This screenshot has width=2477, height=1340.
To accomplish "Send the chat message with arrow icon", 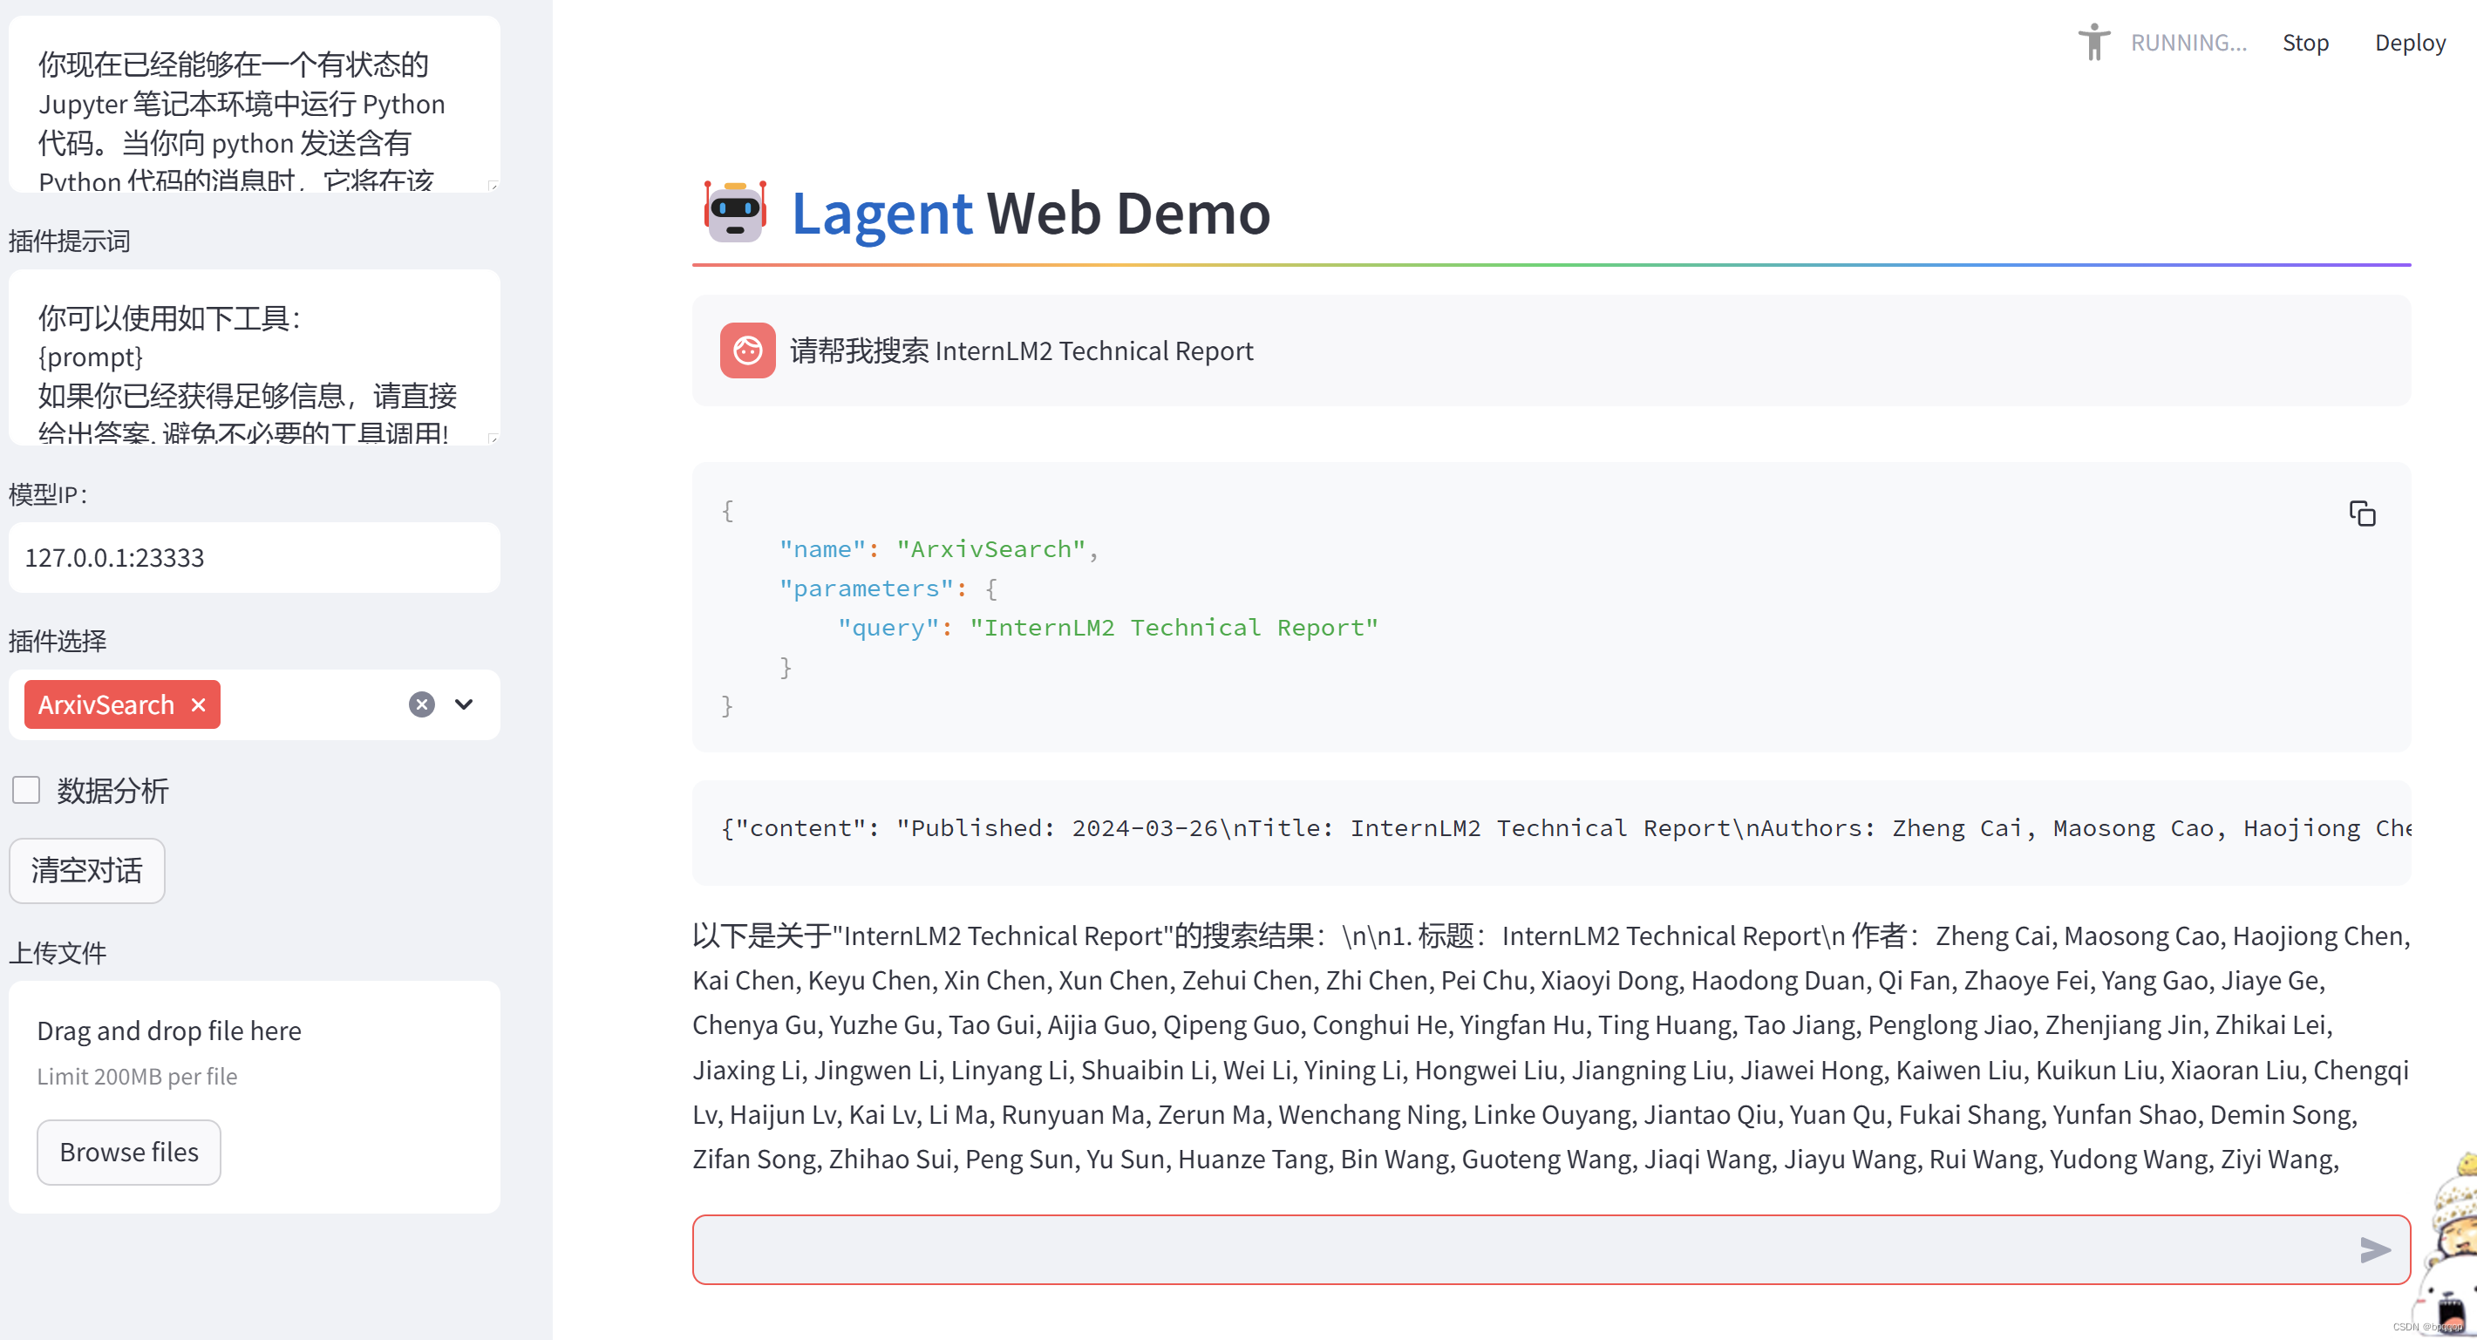I will [2373, 1248].
